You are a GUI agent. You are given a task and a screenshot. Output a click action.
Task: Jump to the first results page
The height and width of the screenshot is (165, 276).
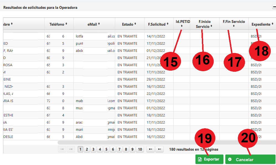(62, 149)
